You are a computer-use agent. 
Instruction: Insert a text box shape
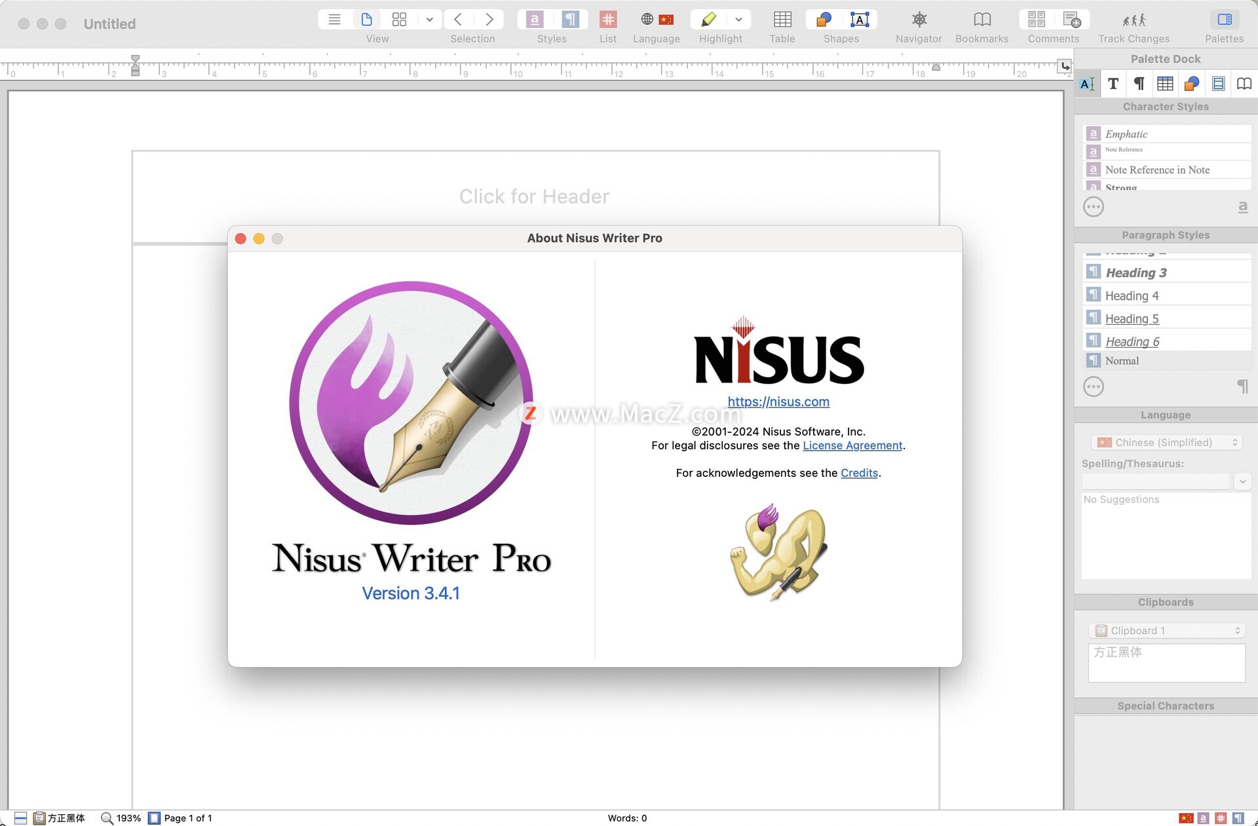click(860, 19)
